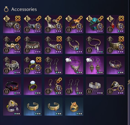Pick the golden horned ring with orange gem
This screenshot has height=125, width=130.
click(x=74, y=106)
